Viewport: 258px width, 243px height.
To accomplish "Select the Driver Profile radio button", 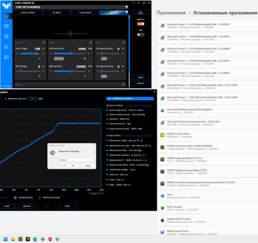I will pos(15,197).
